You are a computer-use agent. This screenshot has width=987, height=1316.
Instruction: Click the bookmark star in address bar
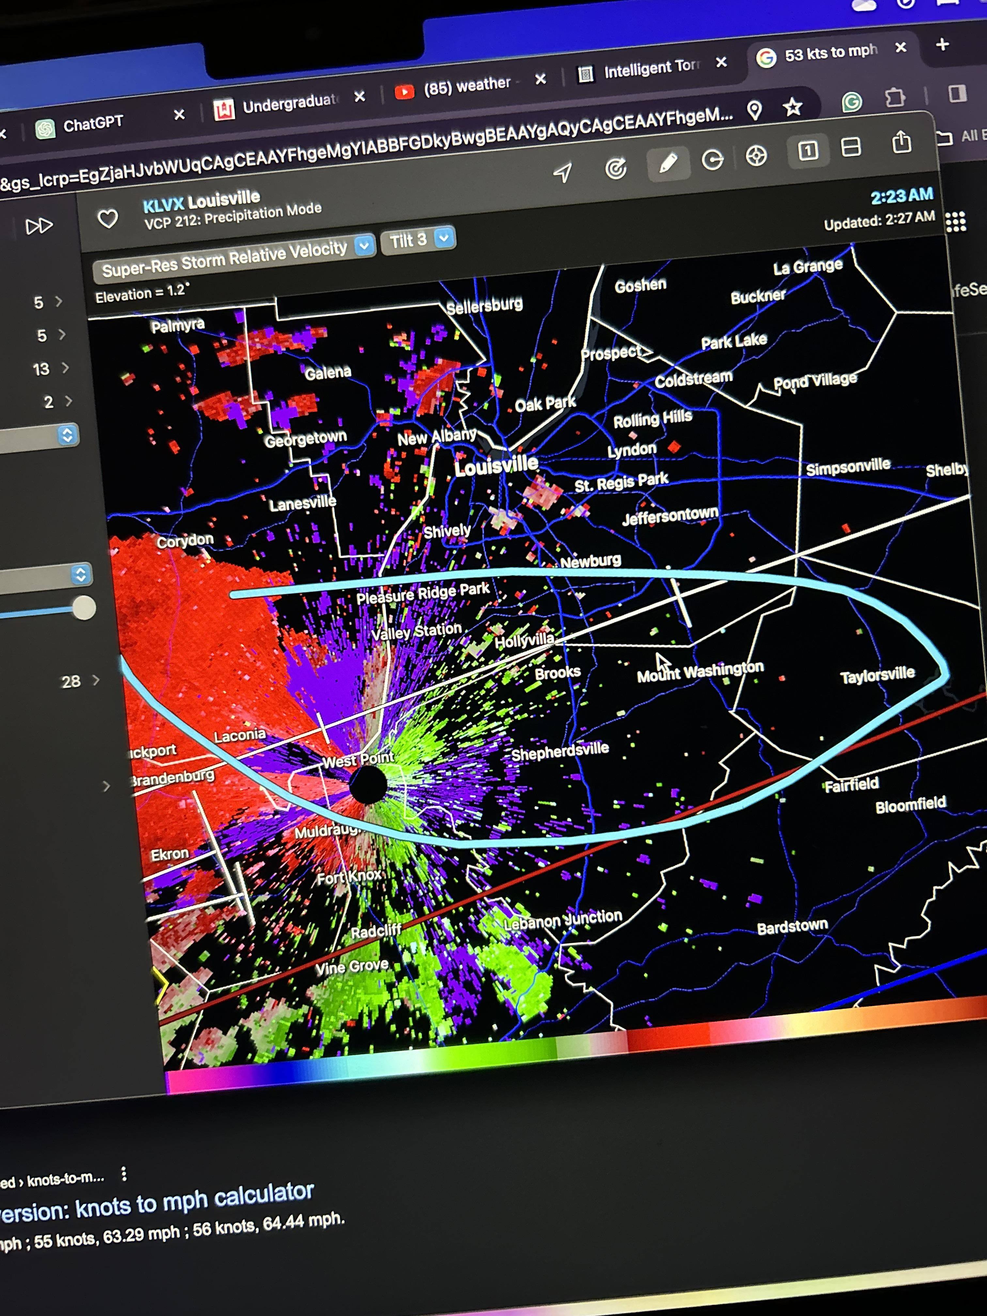click(x=792, y=107)
